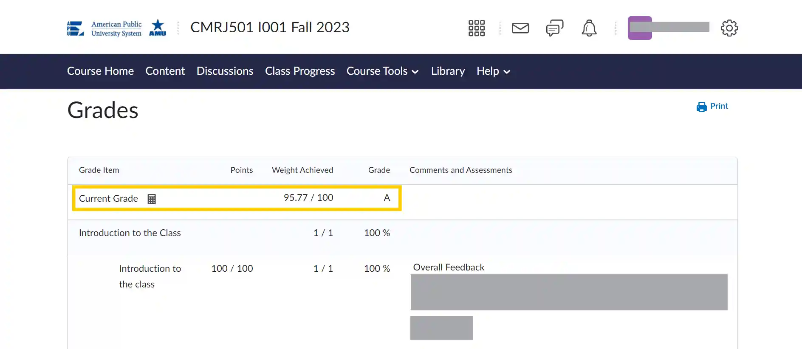802x349 pixels.
Task: Click the 95.77 / 100 weight value
Action: [308, 198]
